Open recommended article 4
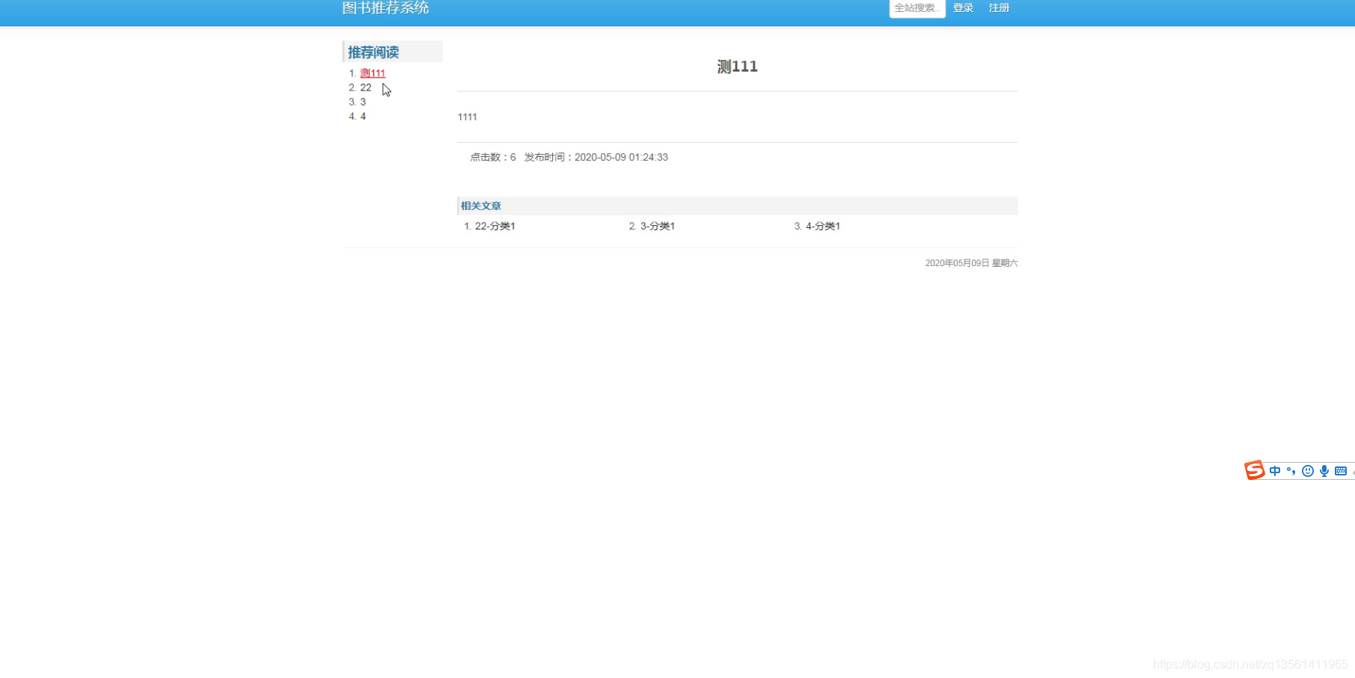Viewport: 1355px width, 678px height. click(363, 116)
